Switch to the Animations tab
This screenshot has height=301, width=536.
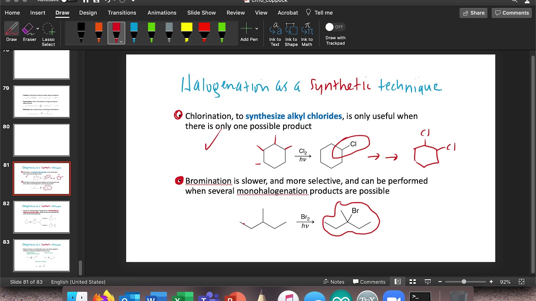point(162,13)
